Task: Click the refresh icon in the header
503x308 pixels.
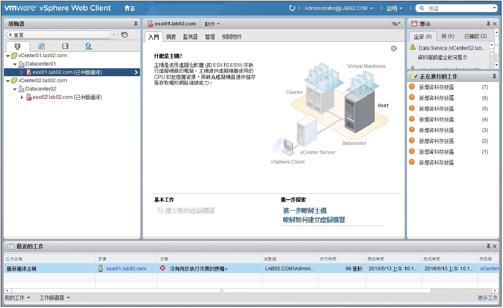Action: pos(292,8)
